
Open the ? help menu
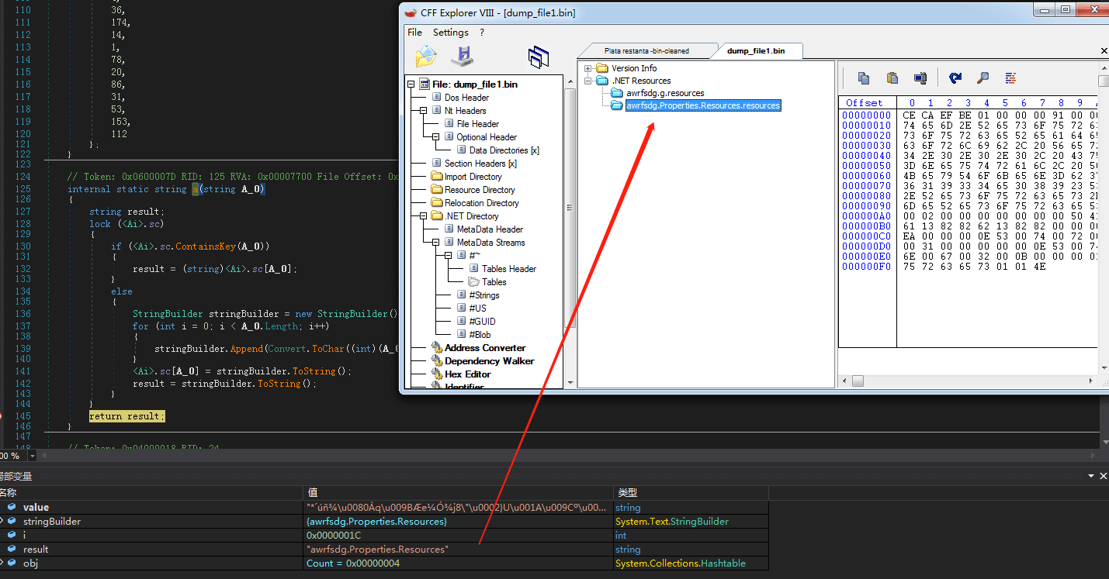(x=482, y=33)
